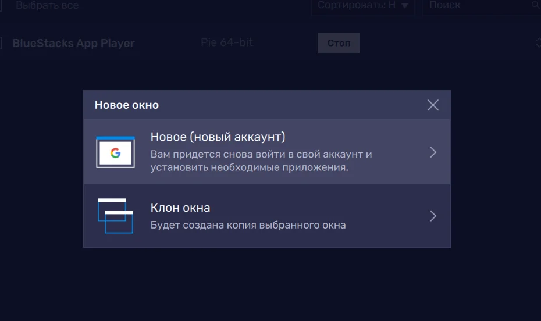The width and height of the screenshot is (541, 321).
Task: Click the Выбрать все label text
Action: click(47, 6)
